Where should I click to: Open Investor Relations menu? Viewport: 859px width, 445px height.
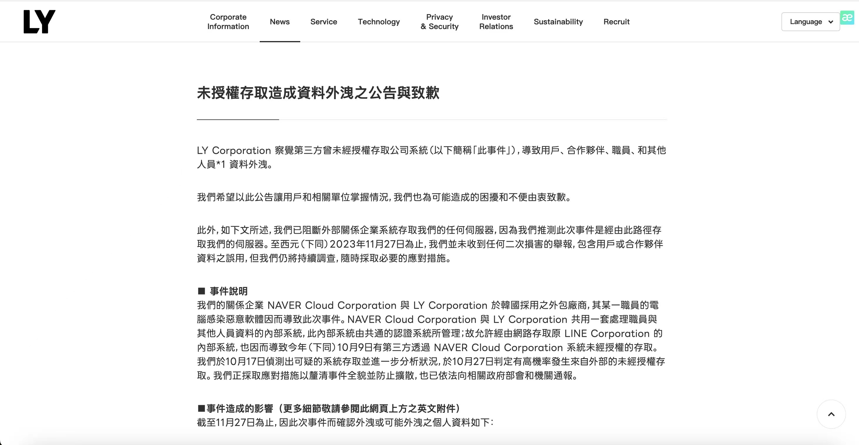point(496,22)
